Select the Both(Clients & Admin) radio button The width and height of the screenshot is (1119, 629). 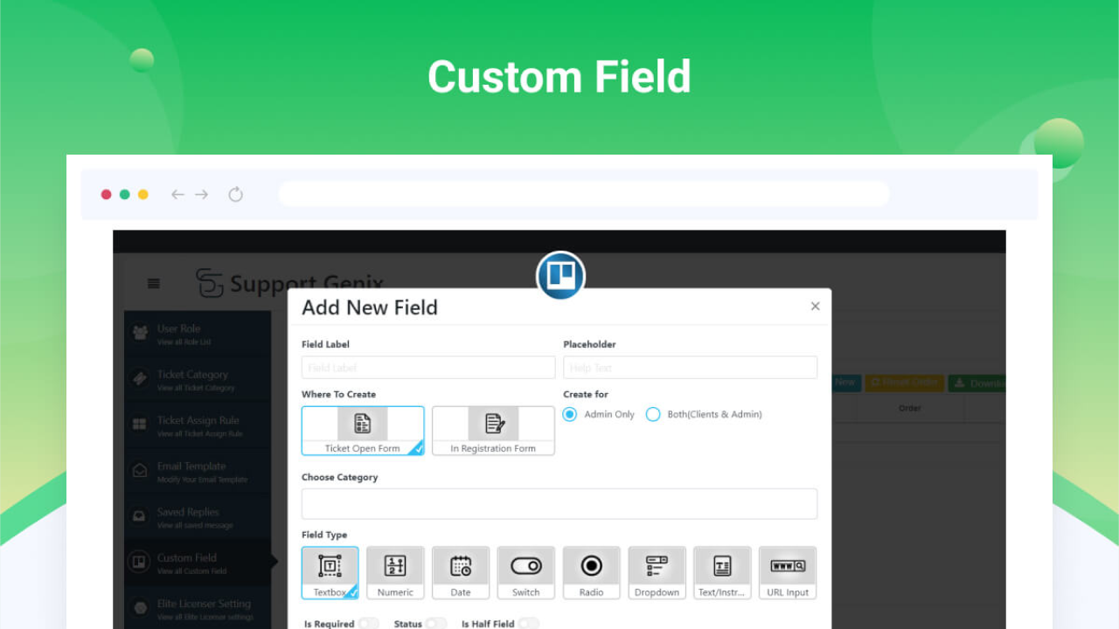coord(653,414)
